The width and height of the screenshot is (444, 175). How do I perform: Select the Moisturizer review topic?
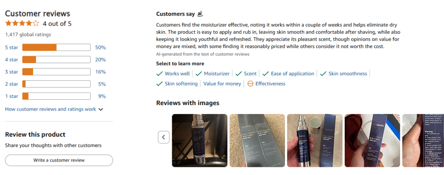pos(212,73)
